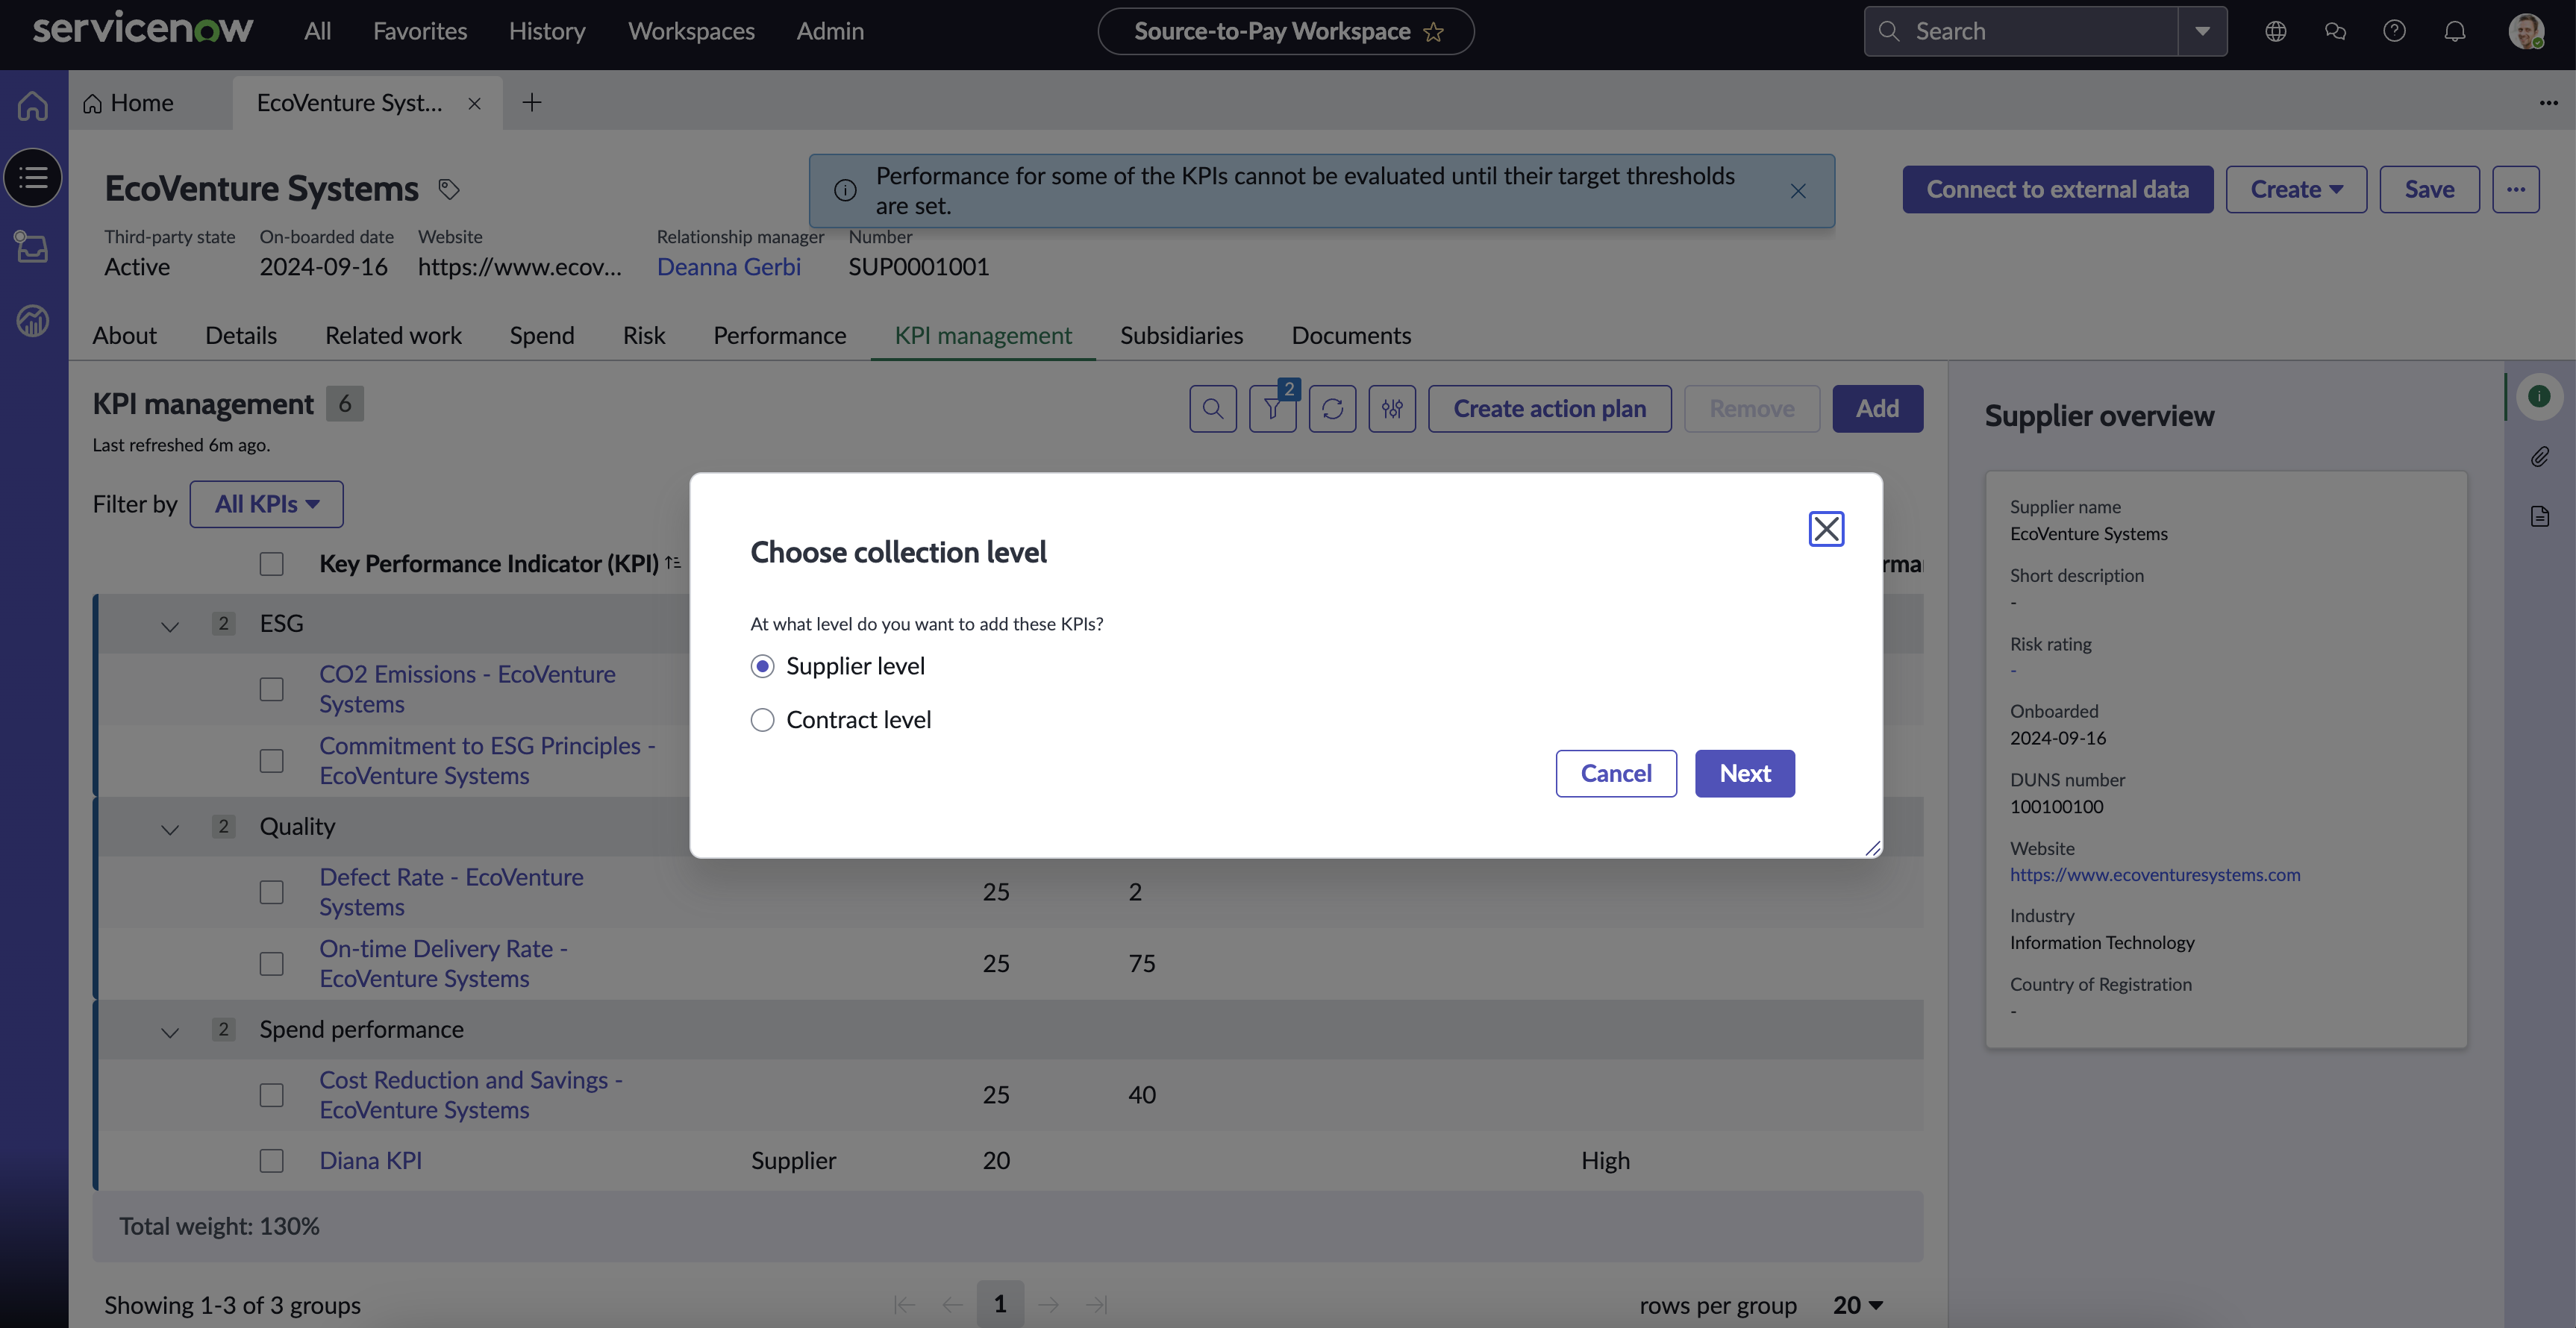Image resolution: width=2576 pixels, height=1328 pixels.
Task: Collapse the Spend performance group
Action: click(170, 1033)
